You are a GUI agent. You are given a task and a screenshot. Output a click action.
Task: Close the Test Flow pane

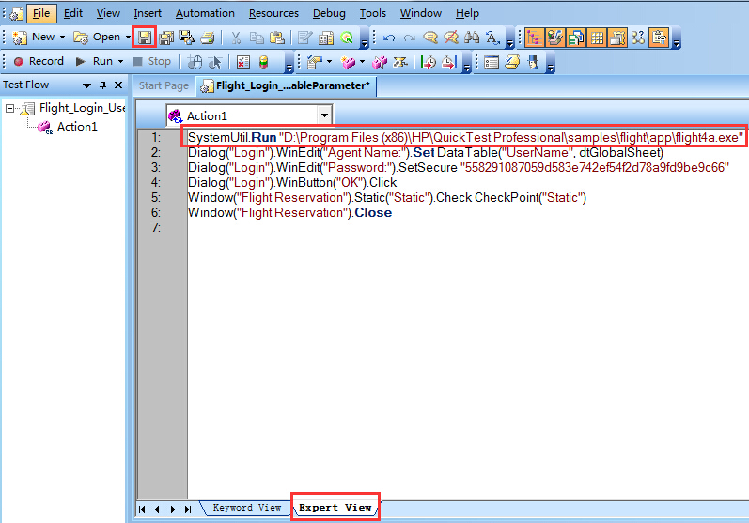118,85
